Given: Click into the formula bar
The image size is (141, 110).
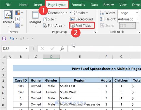Looking at the screenshot, I should click(104, 49).
